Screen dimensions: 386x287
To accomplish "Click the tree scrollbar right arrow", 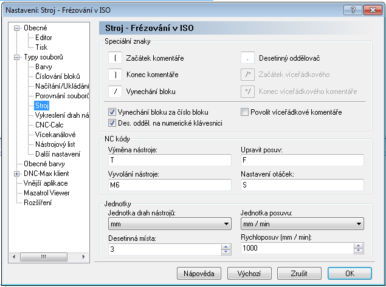I will pos(83,257).
